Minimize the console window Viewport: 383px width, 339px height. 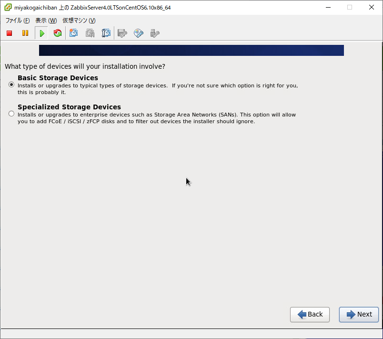coord(328,7)
